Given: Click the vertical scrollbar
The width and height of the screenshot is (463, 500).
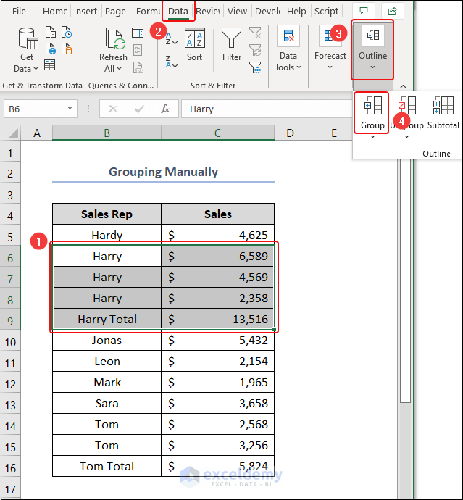Looking at the screenshot, I should coord(405,280).
